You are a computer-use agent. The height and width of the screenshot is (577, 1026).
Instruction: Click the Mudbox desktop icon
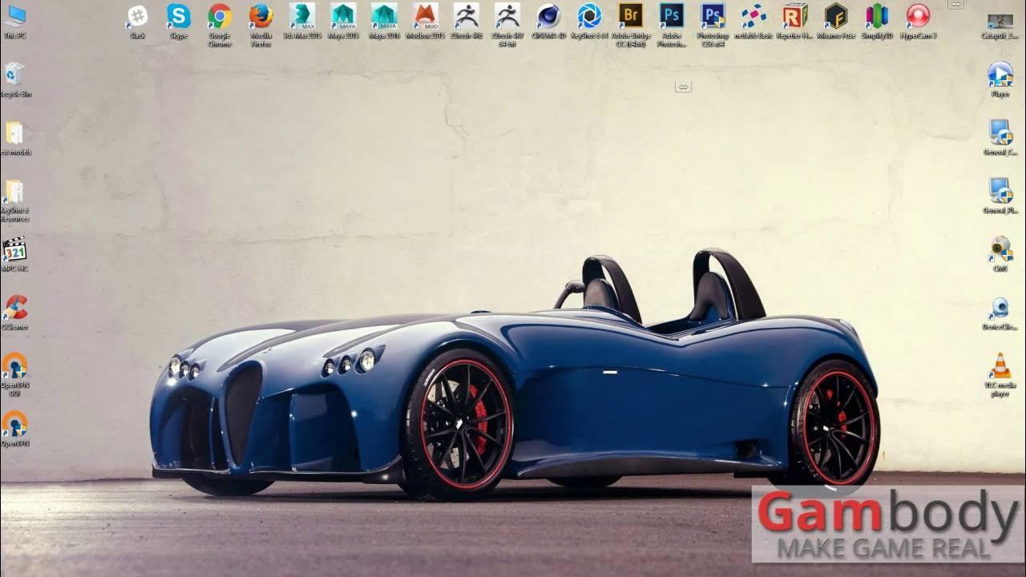(x=425, y=17)
